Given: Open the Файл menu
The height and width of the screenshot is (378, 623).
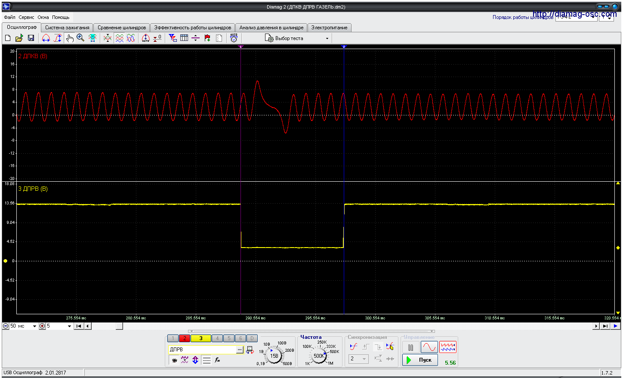Looking at the screenshot, I should (x=9, y=17).
